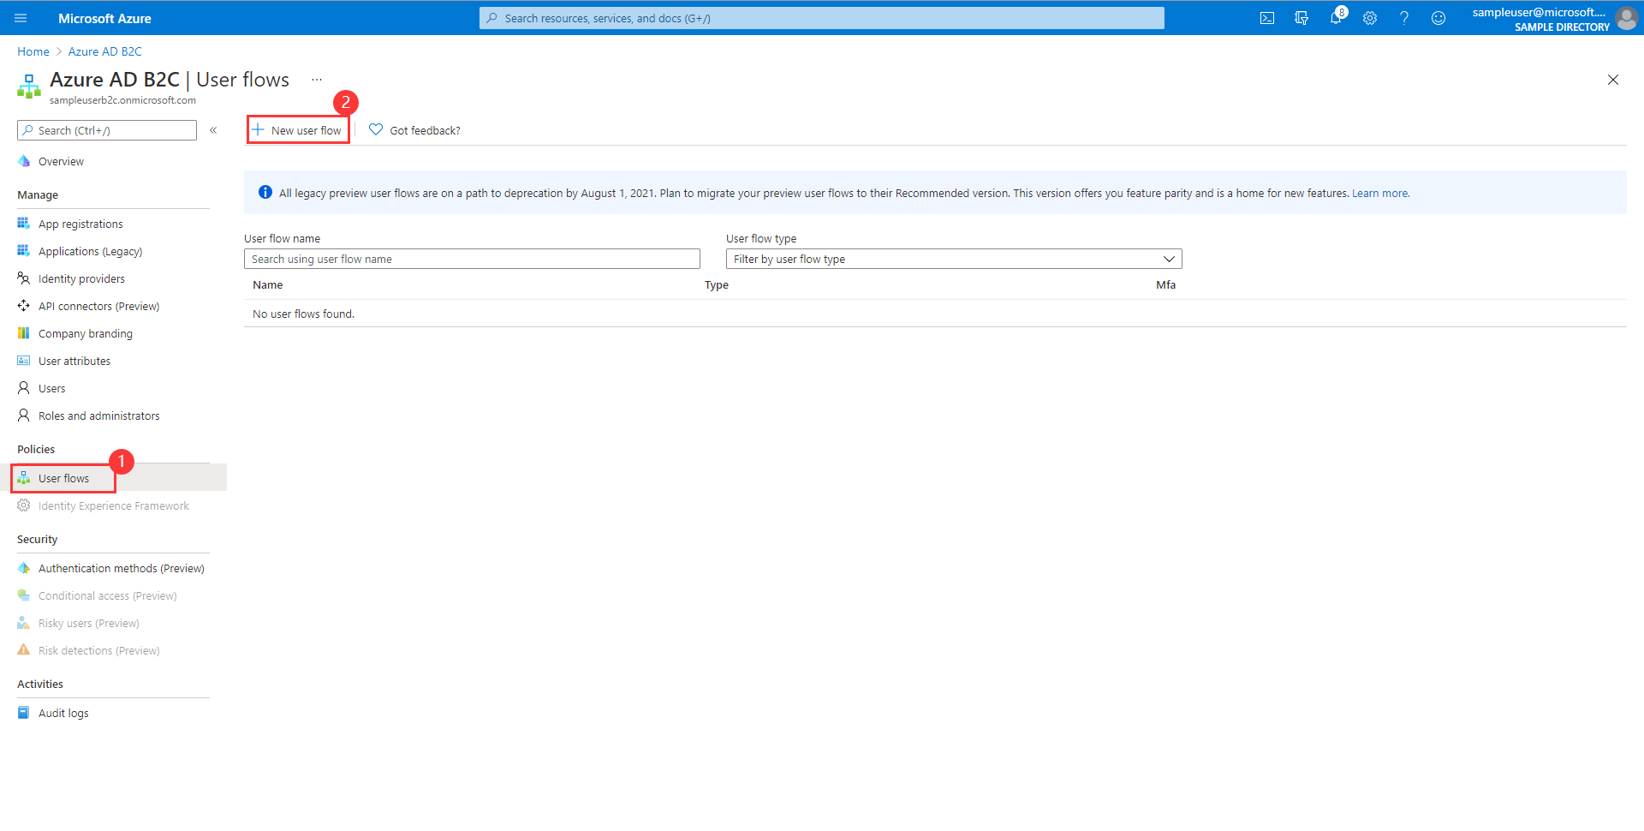Open Identity providers page
Image resolution: width=1644 pixels, height=831 pixels.
coord(81,278)
